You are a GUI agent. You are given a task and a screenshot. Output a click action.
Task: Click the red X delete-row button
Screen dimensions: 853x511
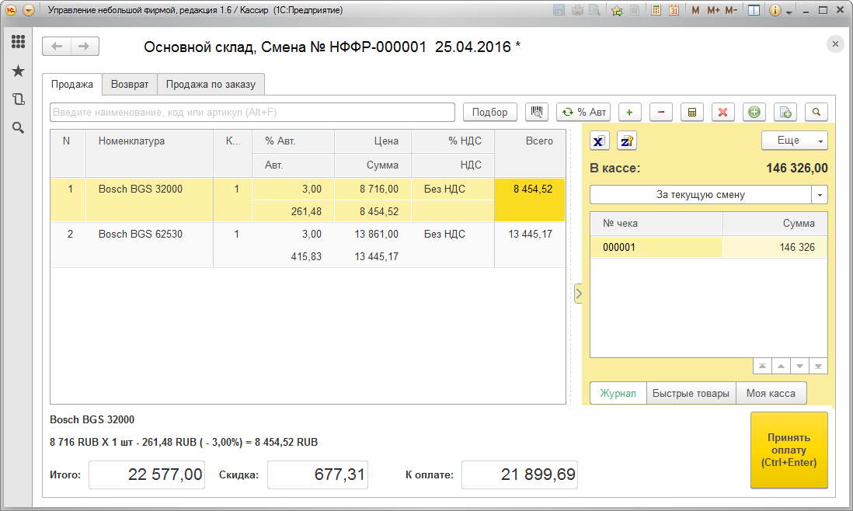tap(723, 112)
